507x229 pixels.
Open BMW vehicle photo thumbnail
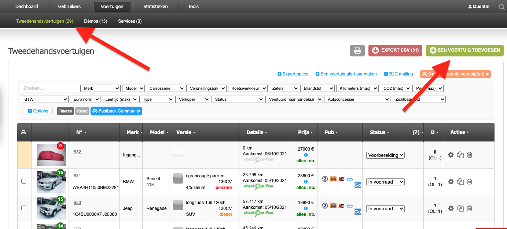[x=51, y=182]
